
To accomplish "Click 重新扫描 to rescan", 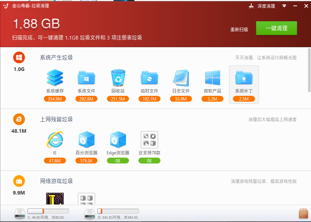I will 239,30.
